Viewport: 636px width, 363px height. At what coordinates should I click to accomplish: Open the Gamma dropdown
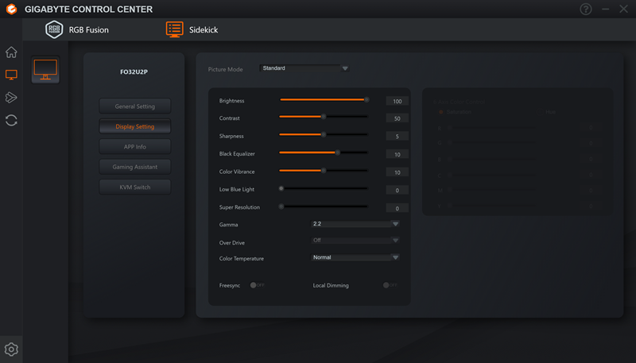pos(395,224)
